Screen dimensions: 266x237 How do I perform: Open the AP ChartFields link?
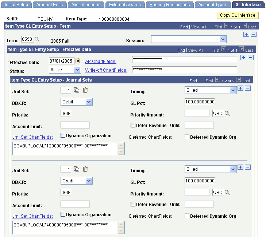(101, 62)
